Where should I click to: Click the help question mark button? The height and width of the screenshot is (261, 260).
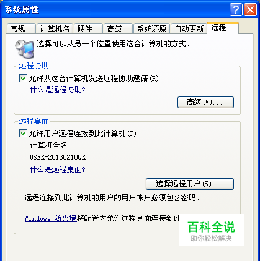tap(236, 9)
